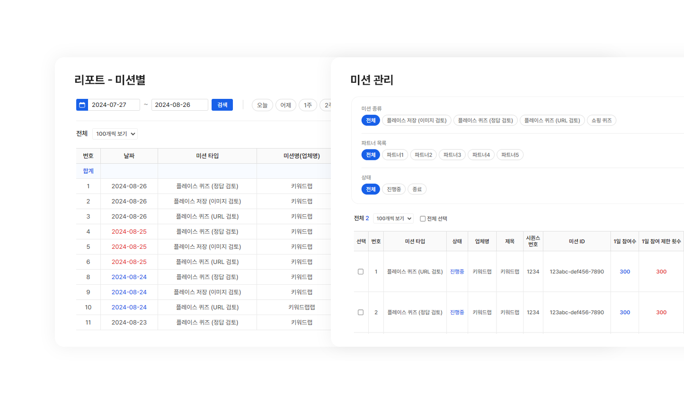This screenshot has height=404, width=684.
Task: Click the 전체 2 count label
Action: [x=362, y=218]
